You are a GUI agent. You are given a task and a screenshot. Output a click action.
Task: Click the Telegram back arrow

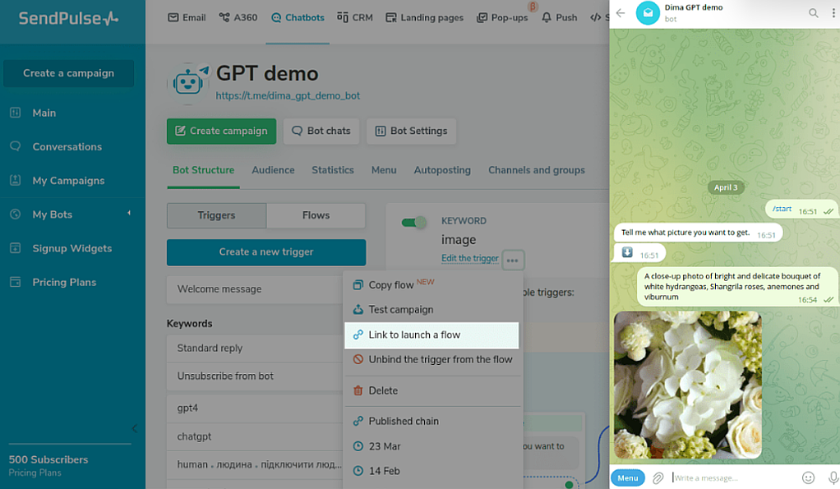tap(621, 13)
